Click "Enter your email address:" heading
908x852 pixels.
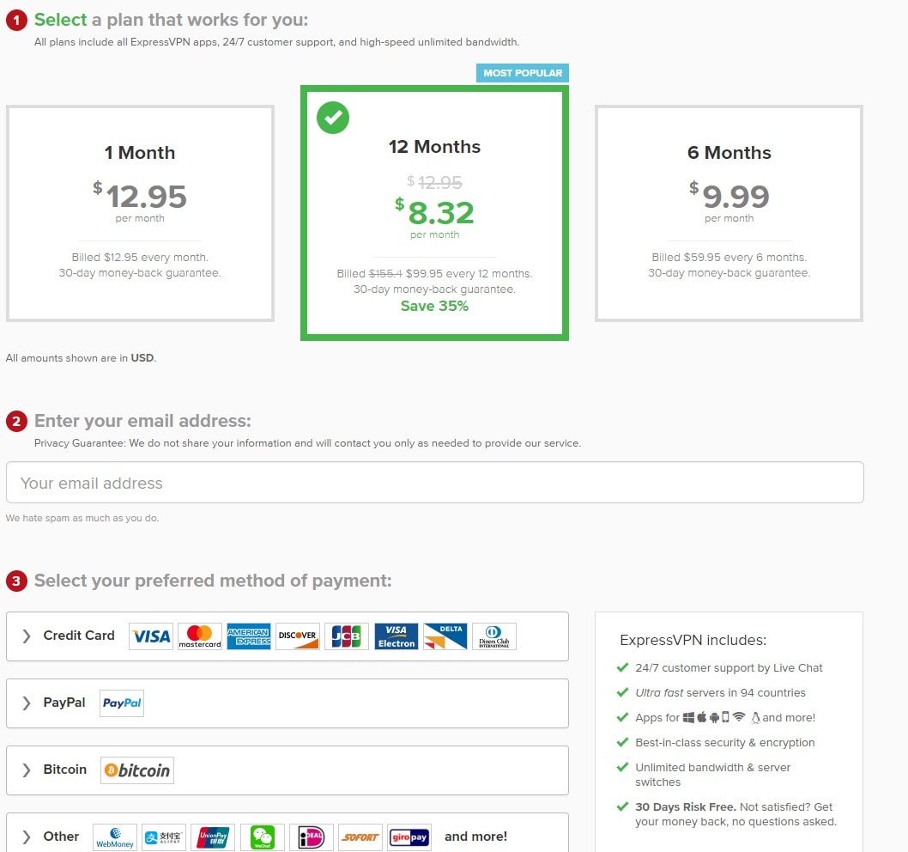point(142,421)
